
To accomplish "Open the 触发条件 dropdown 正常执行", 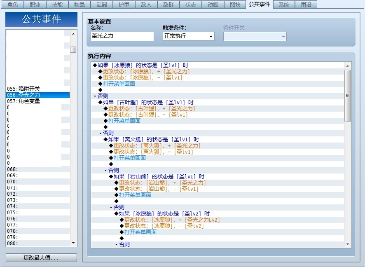I will tap(189, 36).
